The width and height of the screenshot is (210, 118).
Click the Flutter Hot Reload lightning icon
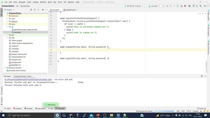pos(174,6)
